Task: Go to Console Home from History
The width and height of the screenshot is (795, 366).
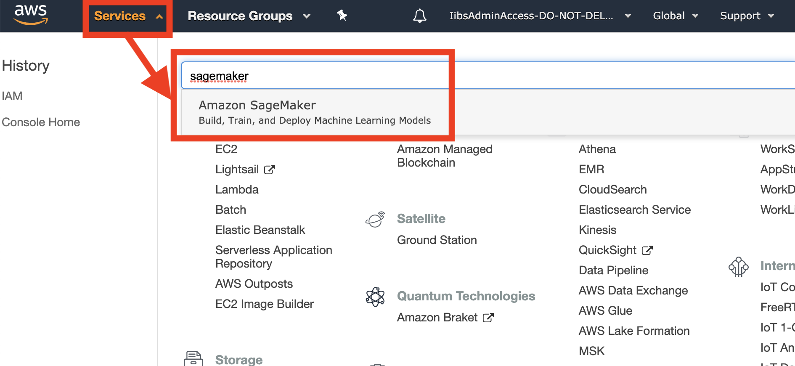Action: coord(41,122)
